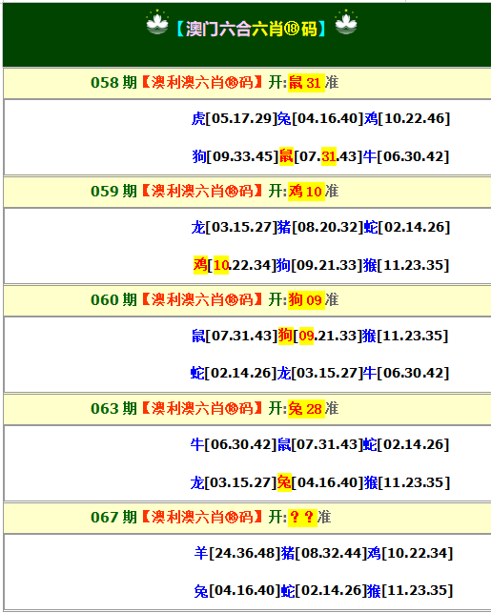Select the 063 期 period label
This screenshot has width=491, height=613.
coord(113,409)
